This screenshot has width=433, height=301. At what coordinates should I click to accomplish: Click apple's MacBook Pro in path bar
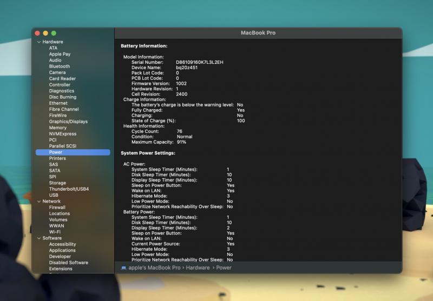click(154, 267)
